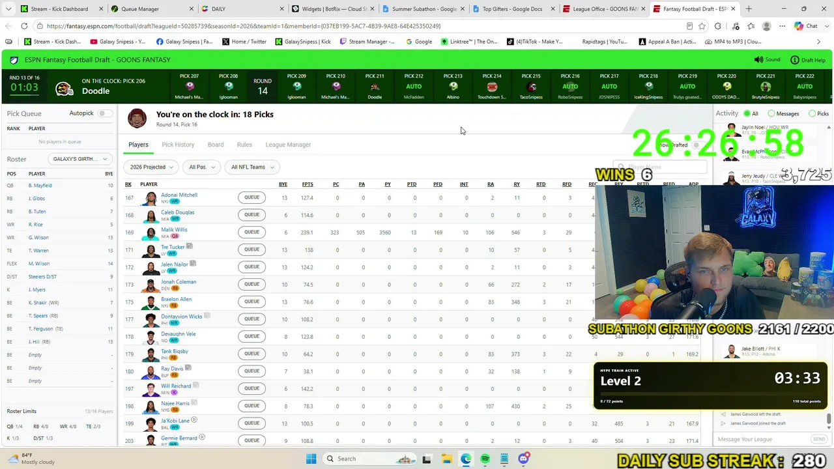Open the news note icon beside Dontayvion Wicks
This screenshot has height=469, width=834.
(207, 316)
